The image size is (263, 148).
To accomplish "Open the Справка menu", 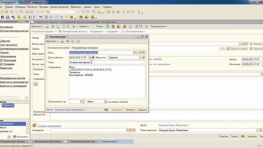I will tap(107, 7).
